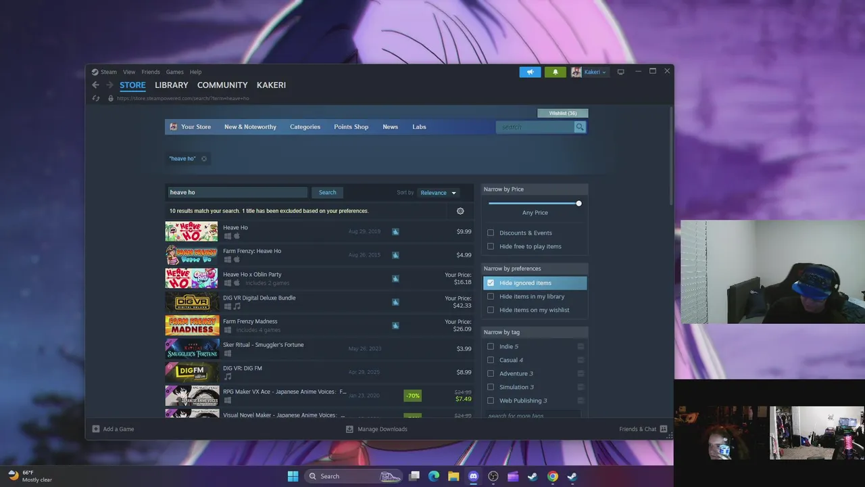Open the green notifications bell

pos(555,72)
